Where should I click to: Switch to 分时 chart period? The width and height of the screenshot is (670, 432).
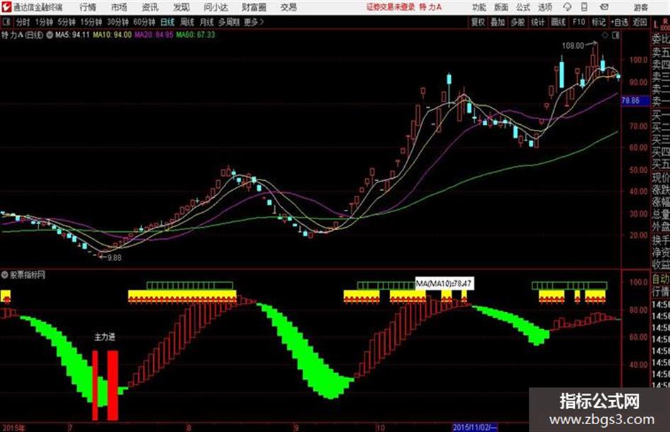(x=23, y=22)
